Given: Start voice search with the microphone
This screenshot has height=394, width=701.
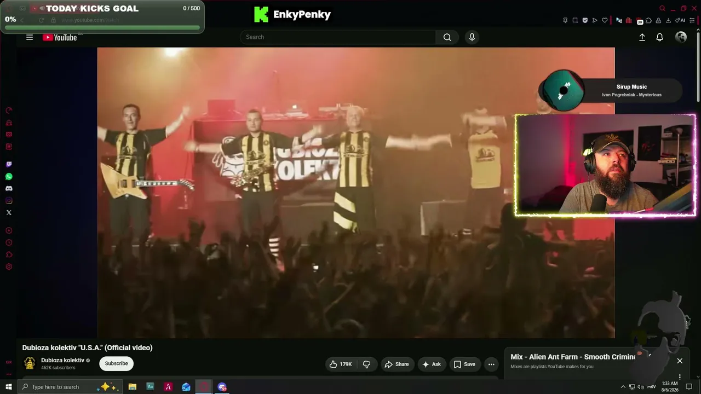Looking at the screenshot, I should 472,37.
